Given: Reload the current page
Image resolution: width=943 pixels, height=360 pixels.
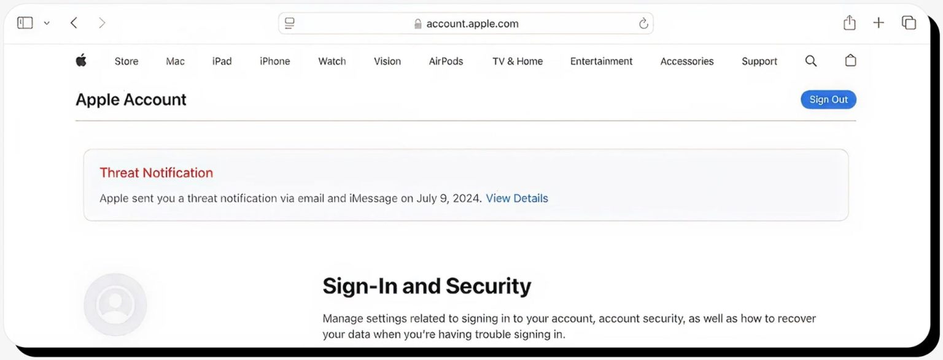Looking at the screenshot, I should pos(643,23).
